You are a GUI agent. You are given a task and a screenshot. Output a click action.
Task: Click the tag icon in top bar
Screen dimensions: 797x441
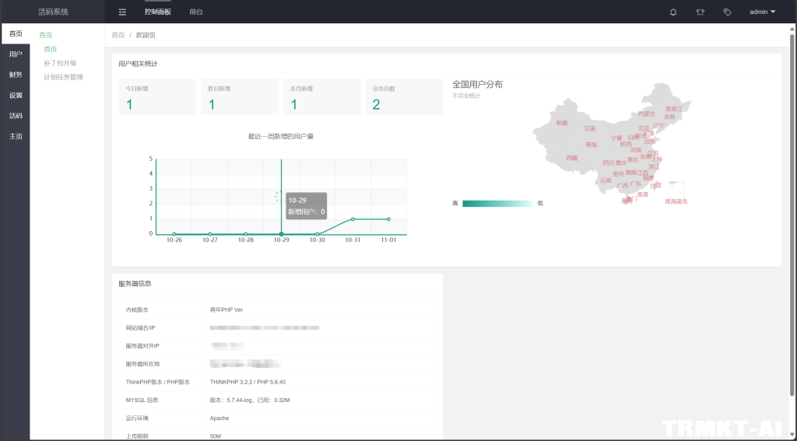[x=727, y=12]
